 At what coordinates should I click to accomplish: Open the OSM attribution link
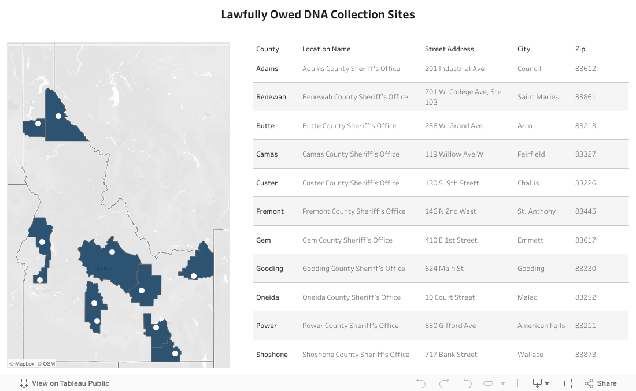(46, 364)
